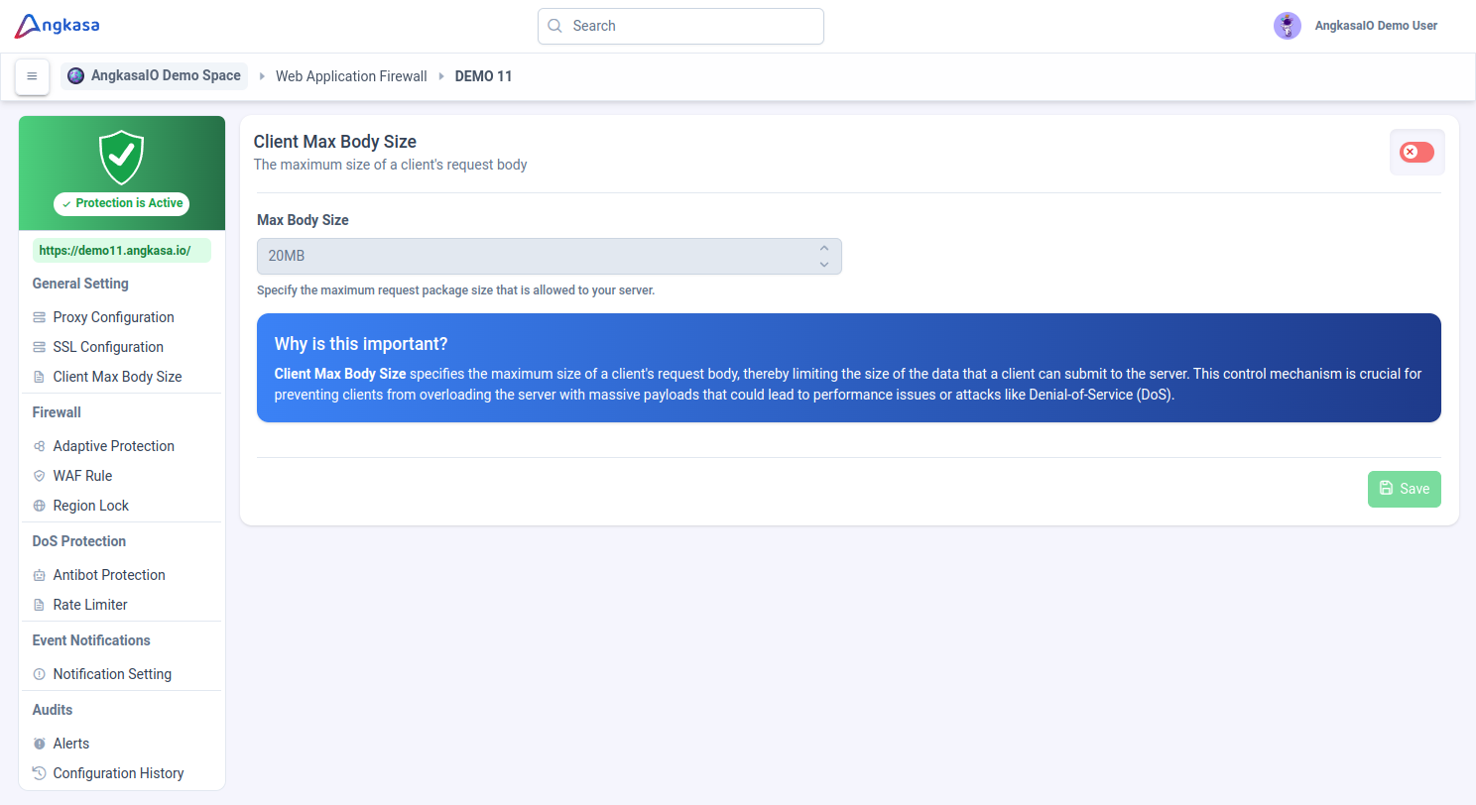1476x805 pixels.
Task: Click the Proxy Configuration server icon
Action: [x=40, y=317]
